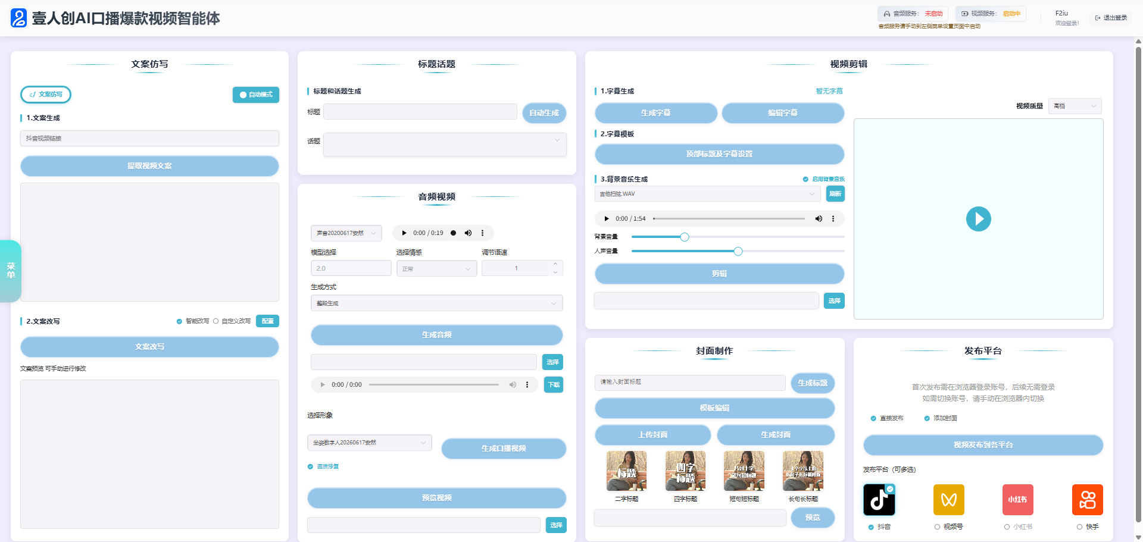
Task: Open the 选择情感 dropdown
Action: click(x=436, y=269)
